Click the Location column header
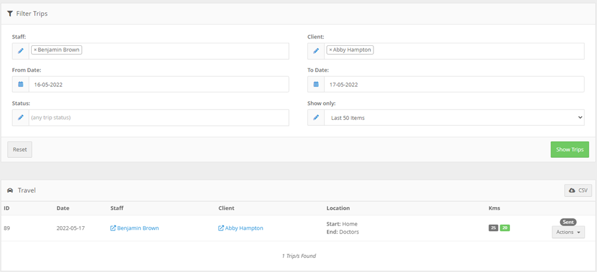 coord(338,208)
